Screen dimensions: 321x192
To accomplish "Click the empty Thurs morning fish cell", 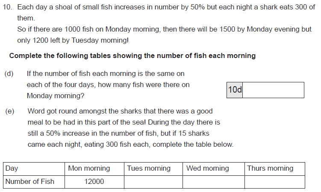I will pos(275,182).
